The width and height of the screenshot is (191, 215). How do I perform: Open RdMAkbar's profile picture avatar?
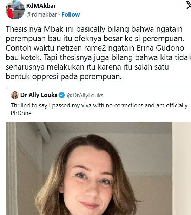pyautogui.click(x=15, y=10)
